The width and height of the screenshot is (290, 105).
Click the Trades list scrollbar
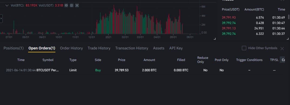coord(289,17)
